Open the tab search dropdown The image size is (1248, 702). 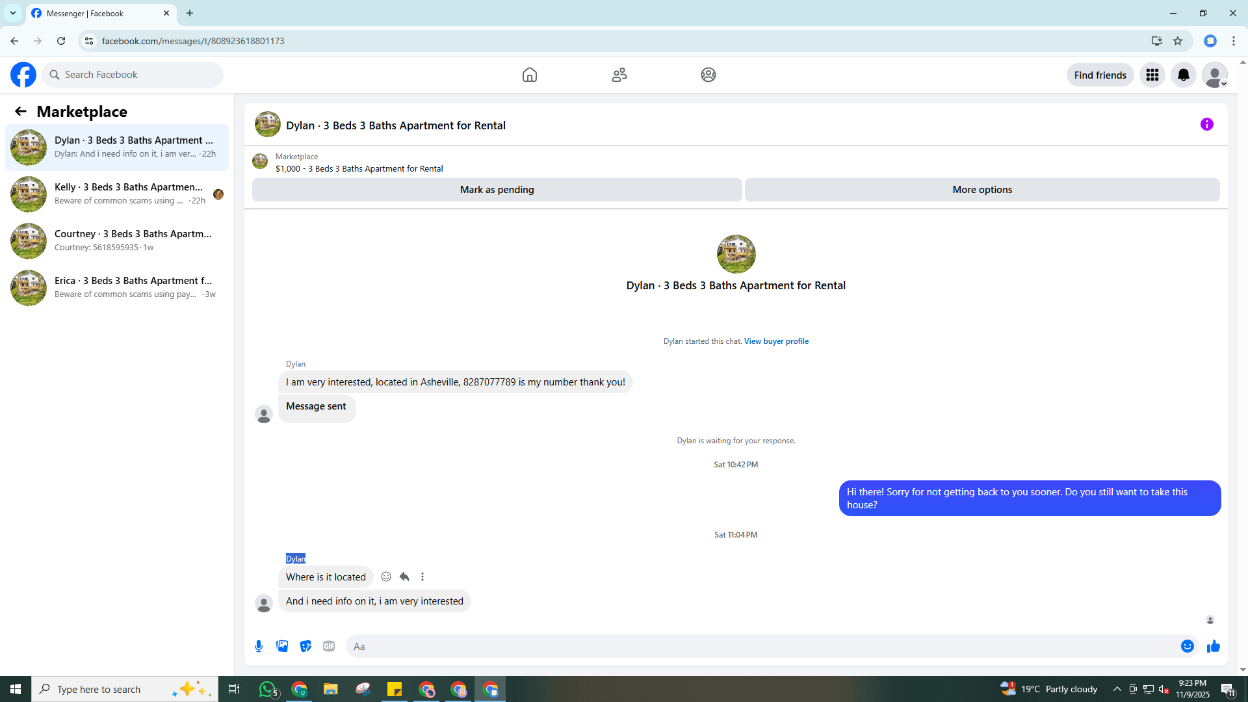[x=13, y=13]
